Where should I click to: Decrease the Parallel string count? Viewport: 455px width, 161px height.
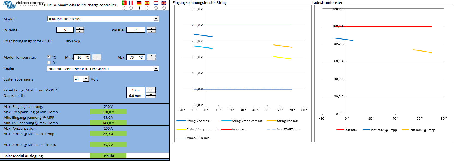coord(151,31)
